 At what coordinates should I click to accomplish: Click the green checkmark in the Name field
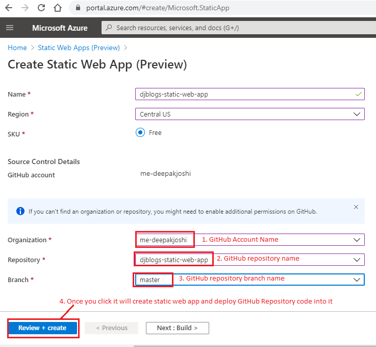(x=359, y=94)
